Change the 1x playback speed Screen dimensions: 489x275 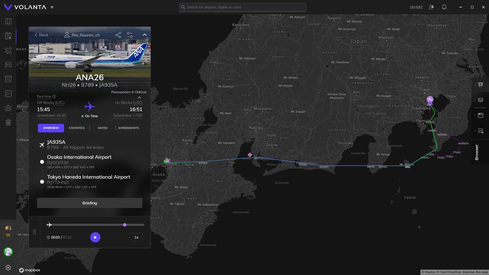point(137,237)
